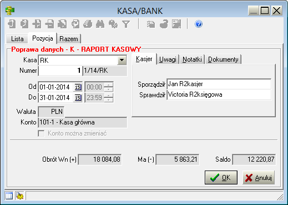This screenshot has width=288, height=205.
Task: Decrease the Do time spinner value
Action: click(109, 100)
